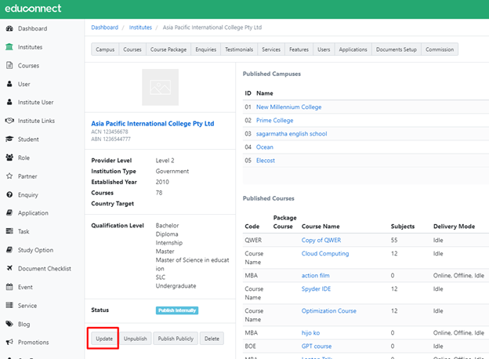
Task: Click the institute logo placeholder image
Action: point(160,87)
